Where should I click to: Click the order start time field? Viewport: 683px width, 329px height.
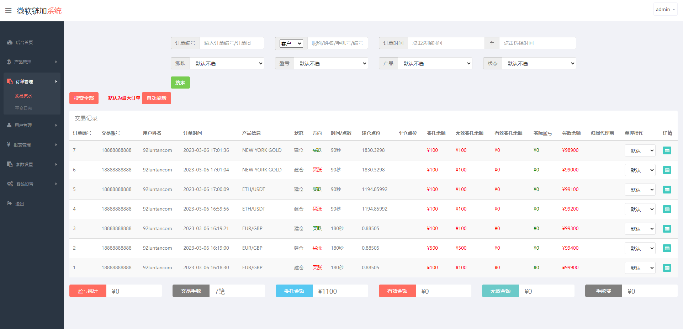pyautogui.click(x=446, y=43)
